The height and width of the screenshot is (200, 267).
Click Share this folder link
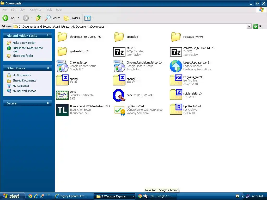point(23,56)
